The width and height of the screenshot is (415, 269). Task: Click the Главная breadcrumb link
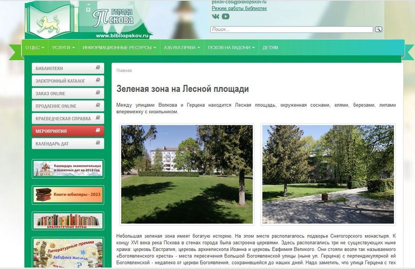(x=124, y=70)
